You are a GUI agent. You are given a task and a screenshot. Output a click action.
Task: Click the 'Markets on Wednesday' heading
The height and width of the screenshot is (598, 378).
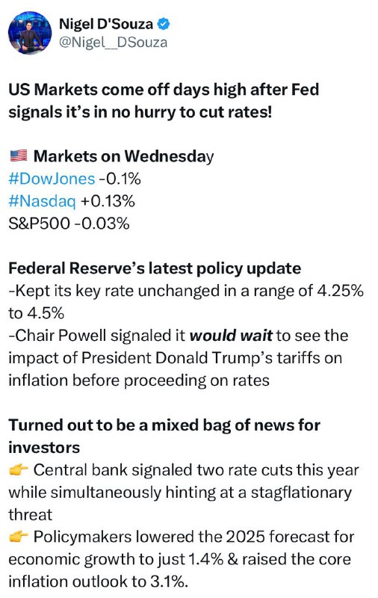(123, 156)
